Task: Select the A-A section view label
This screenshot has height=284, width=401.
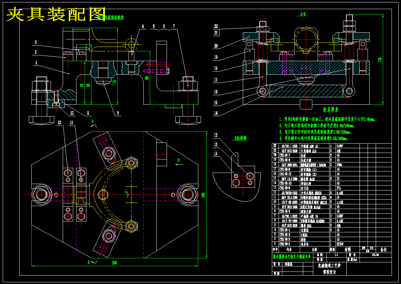Action: point(303,14)
